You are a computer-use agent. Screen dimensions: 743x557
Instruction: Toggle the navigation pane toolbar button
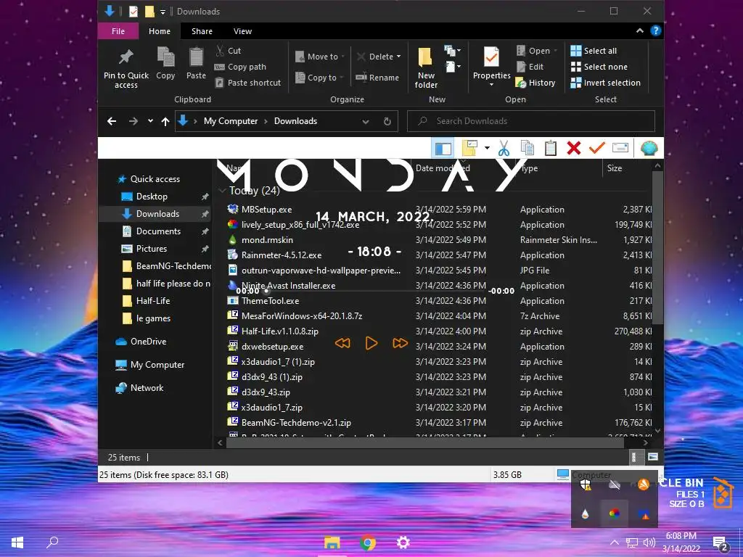(443, 148)
